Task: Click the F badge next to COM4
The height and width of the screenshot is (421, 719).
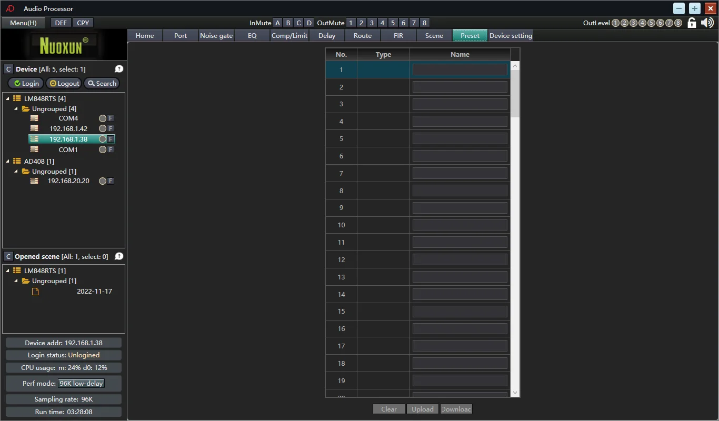Action: [111, 118]
